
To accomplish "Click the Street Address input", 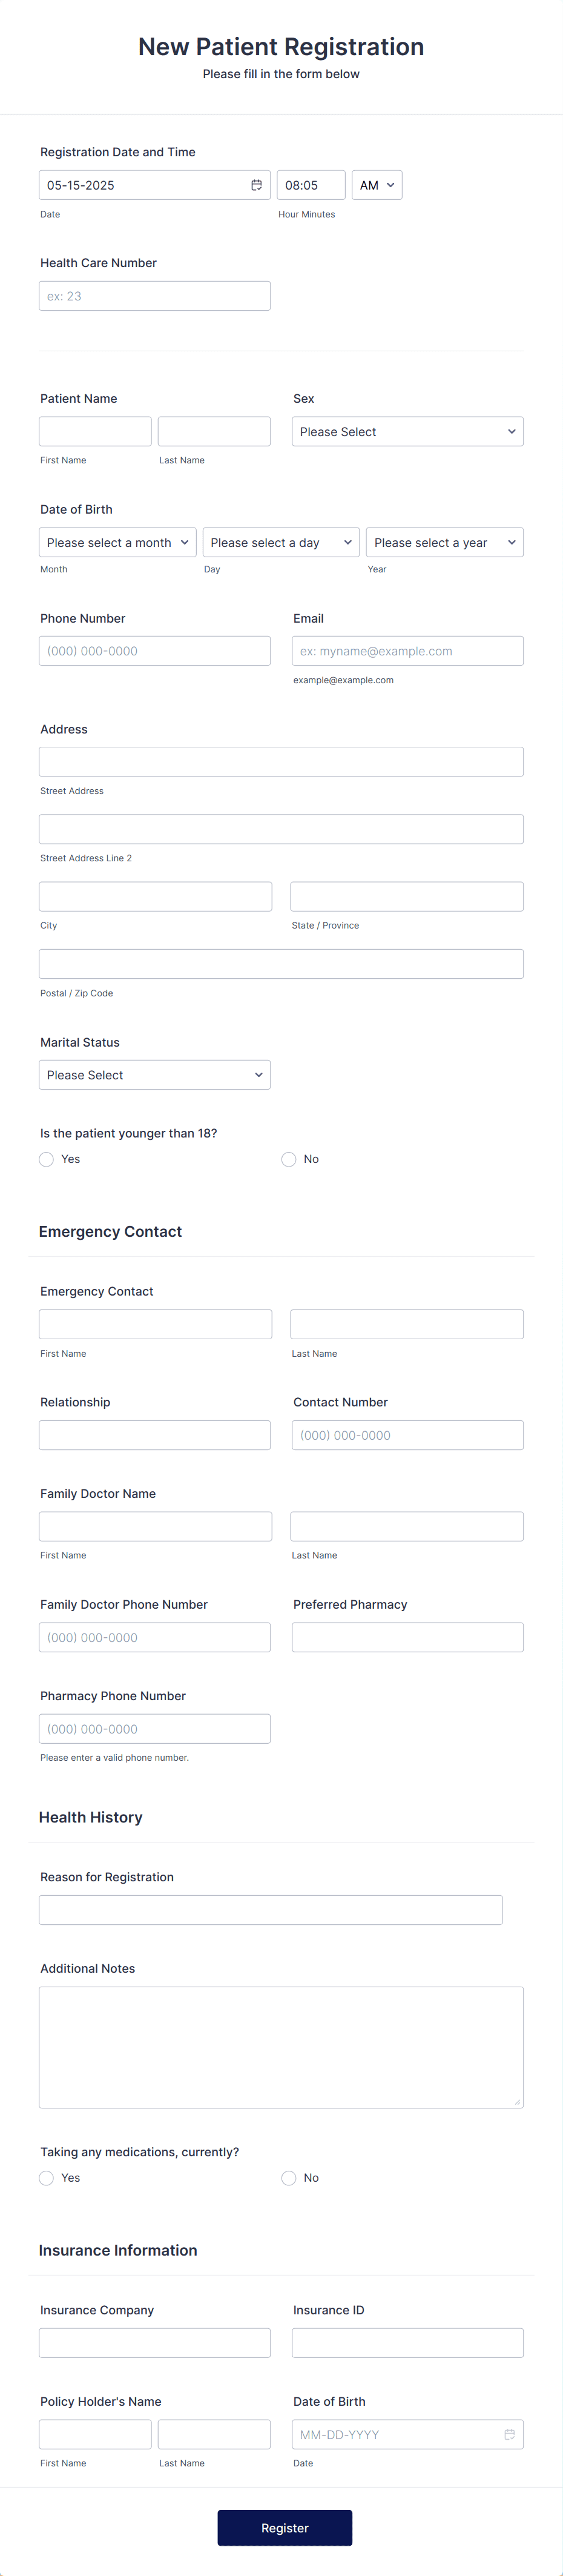I will pyautogui.click(x=281, y=761).
